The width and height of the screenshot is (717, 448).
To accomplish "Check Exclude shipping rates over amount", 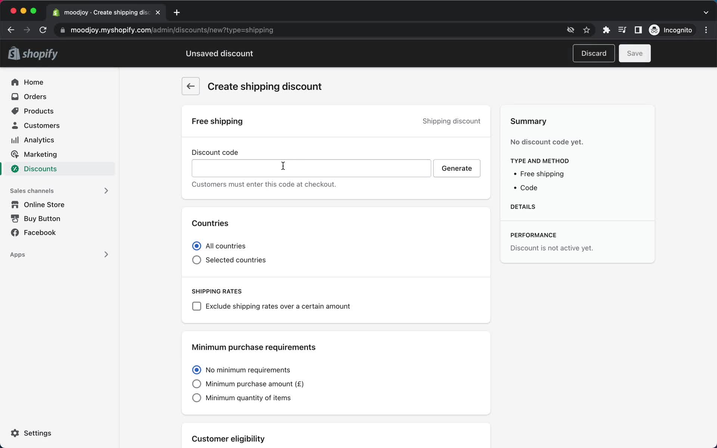I will (x=196, y=306).
